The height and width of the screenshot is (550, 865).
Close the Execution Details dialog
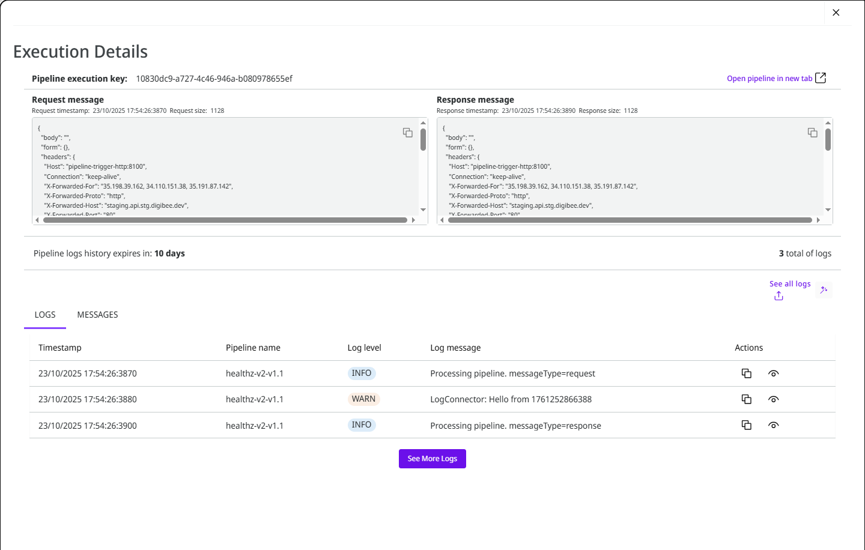pos(836,13)
